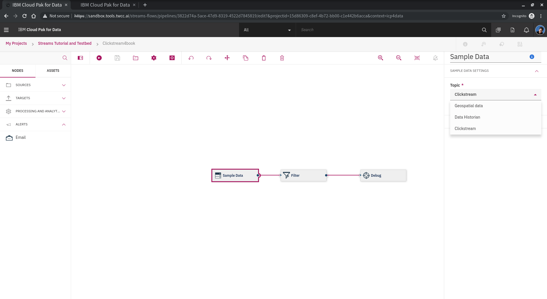This screenshot has width=547, height=299.
Task: Zoom in on the canvas
Action: pos(380,58)
